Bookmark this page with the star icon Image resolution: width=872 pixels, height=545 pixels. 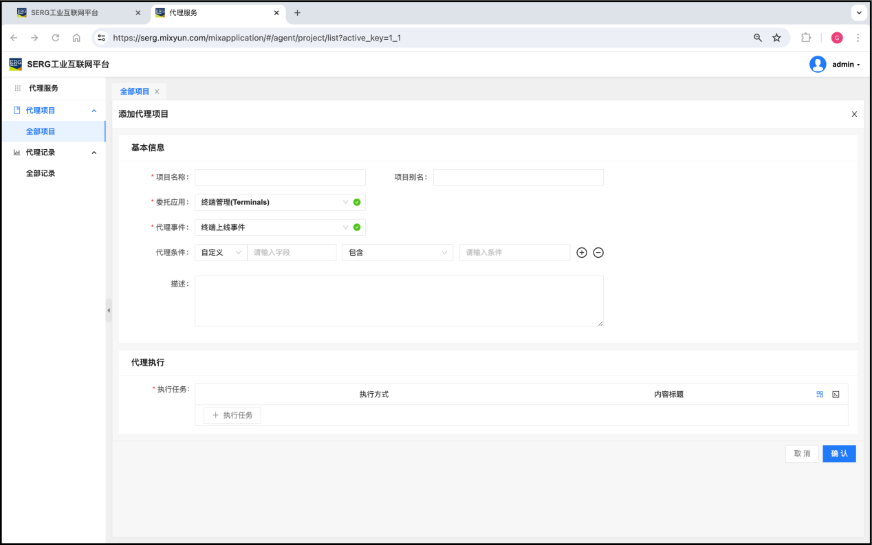pyautogui.click(x=776, y=38)
